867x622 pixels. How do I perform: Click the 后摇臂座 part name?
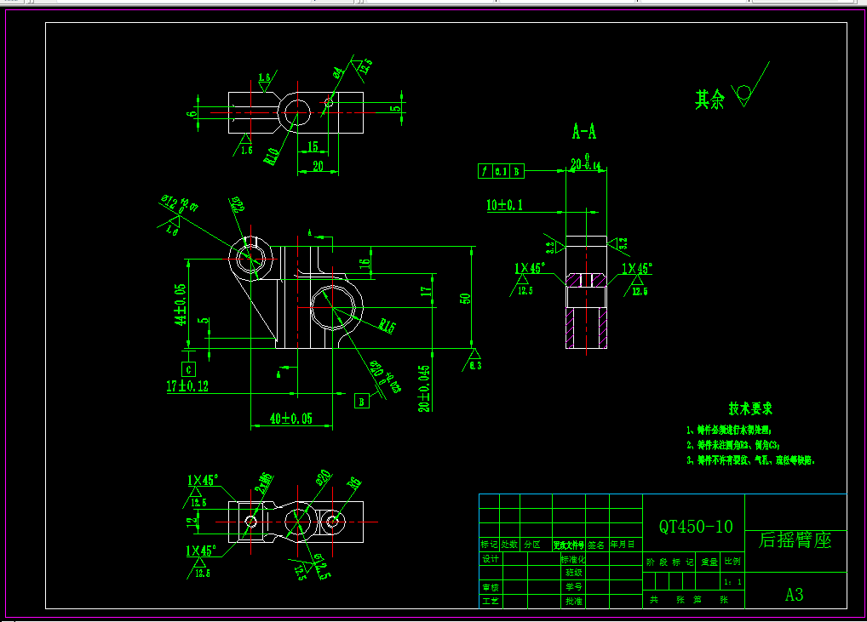tap(795, 539)
